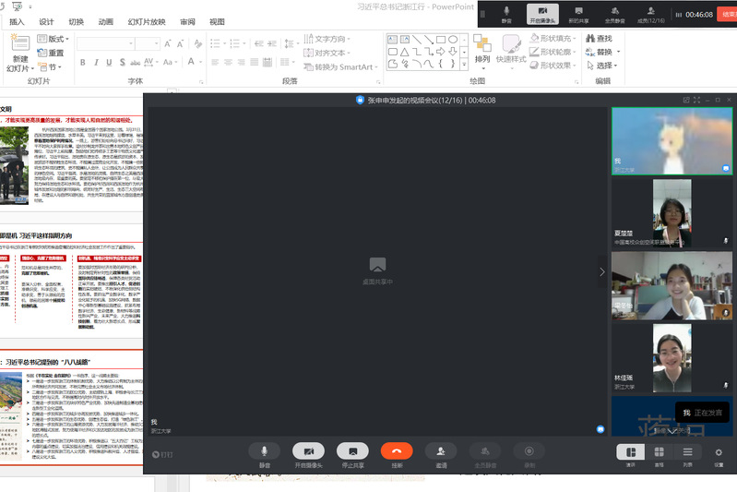Click the 重置 reset slide button
This screenshot has height=492, width=737.
click(51, 53)
